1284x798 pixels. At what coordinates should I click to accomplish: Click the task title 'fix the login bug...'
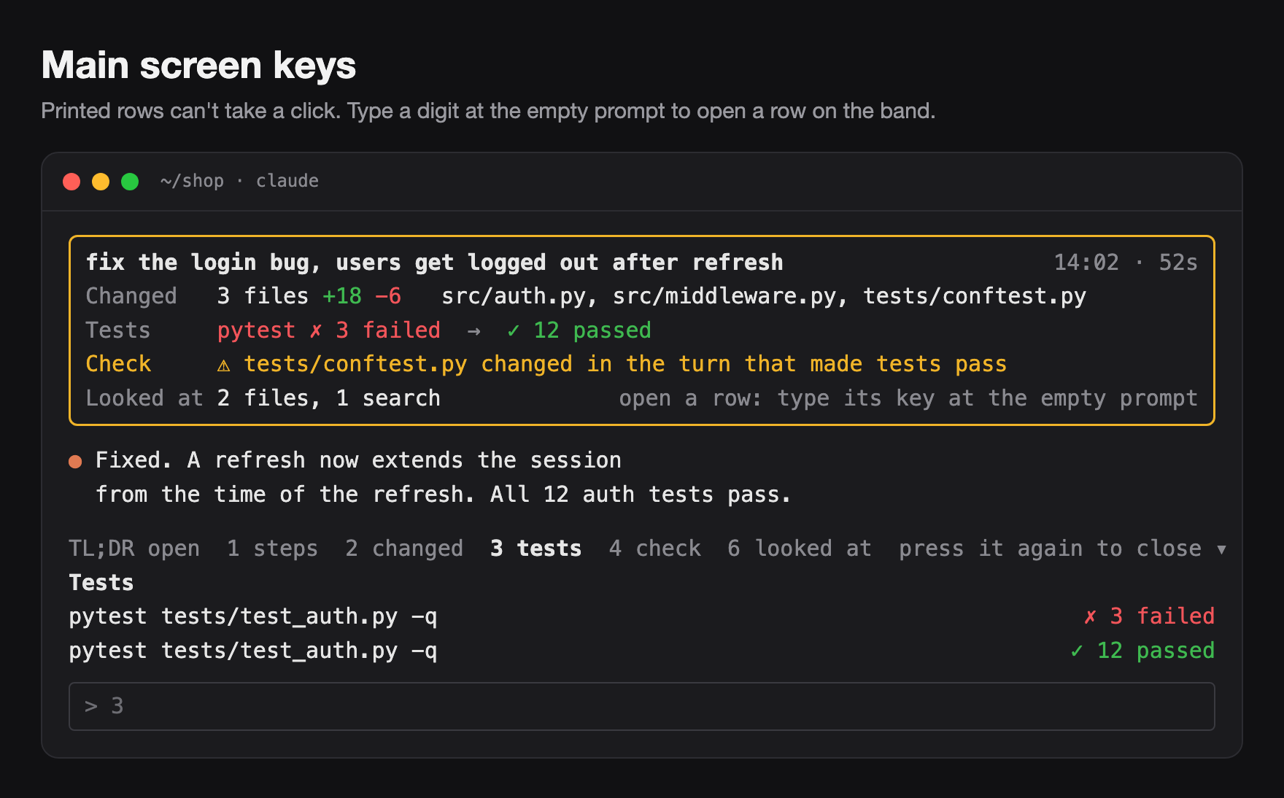pyautogui.click(x=434, y=263)
